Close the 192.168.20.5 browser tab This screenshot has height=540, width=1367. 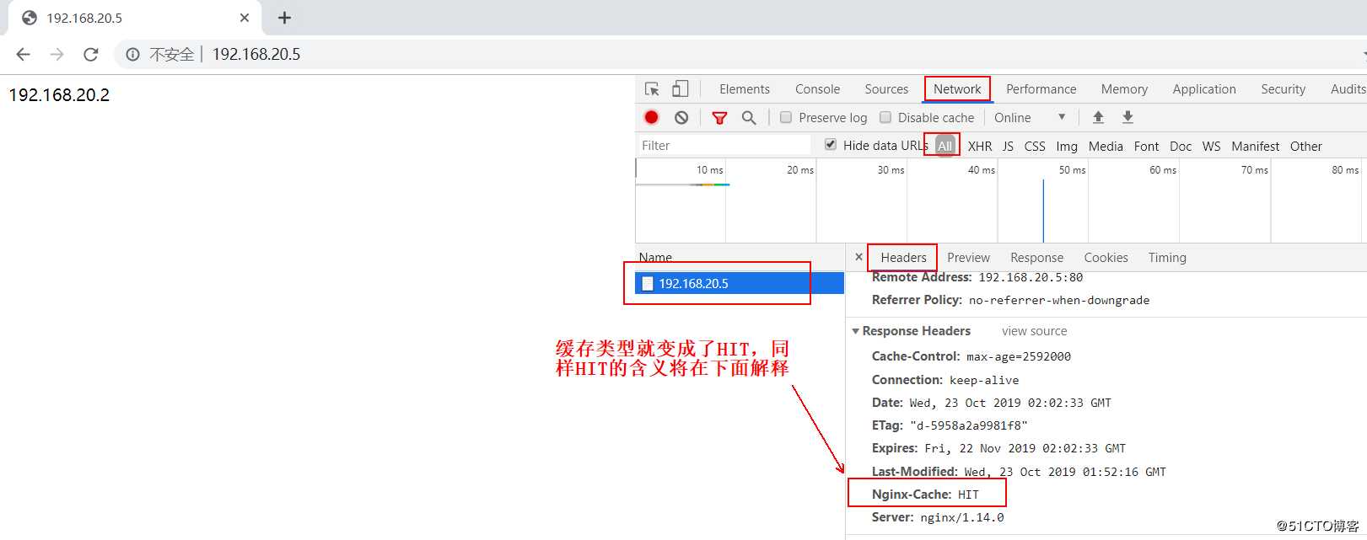click(245, 18)
